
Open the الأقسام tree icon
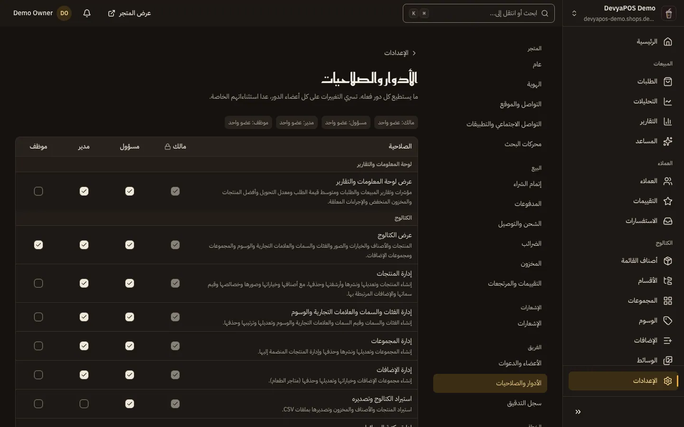668,281
